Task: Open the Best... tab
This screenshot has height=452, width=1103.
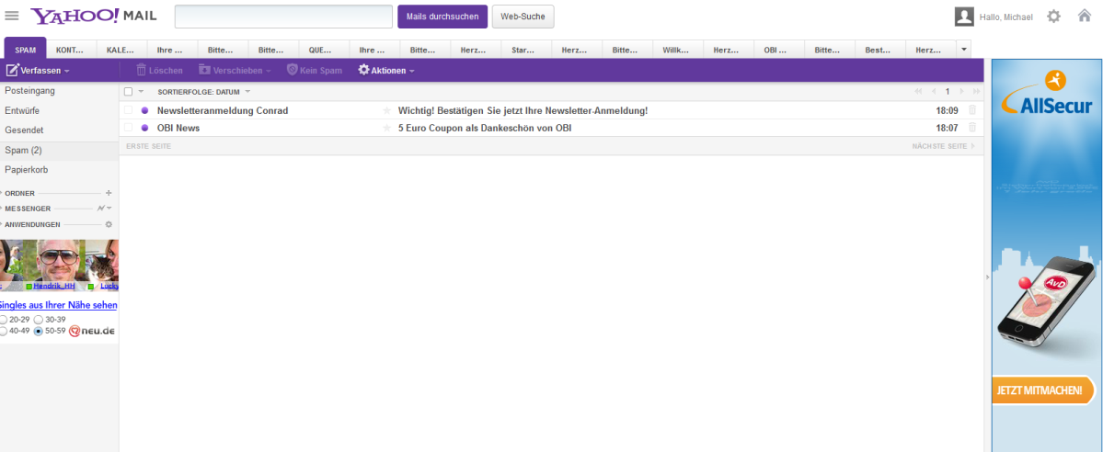Action: pyautogui.click(x=877, y=50)
